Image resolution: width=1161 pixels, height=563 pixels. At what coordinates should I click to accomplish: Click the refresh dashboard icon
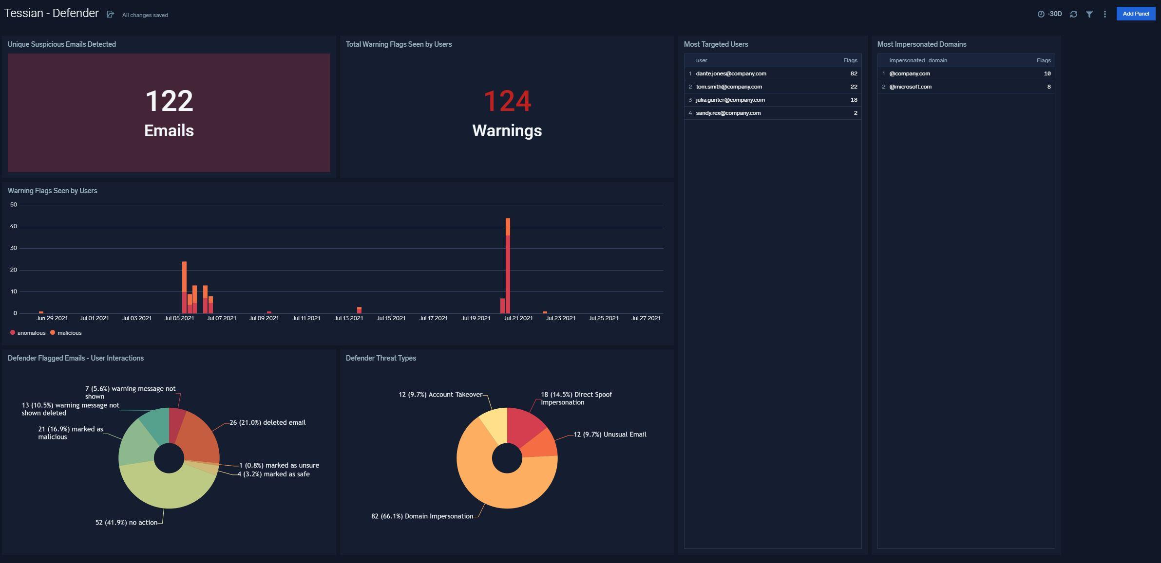[x=1073, y=14]
